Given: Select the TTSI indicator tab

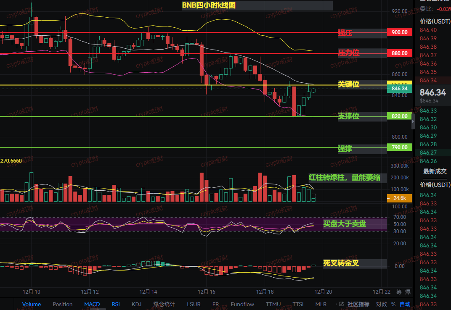Looking at the screenshot, I should pos(298,304).
